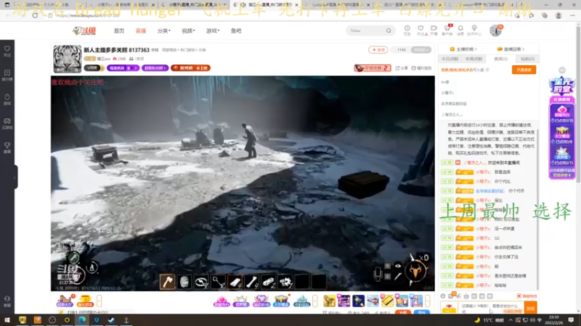Click the +关注 follow button
Screen dimensions: 581x326
pos(378,49)
